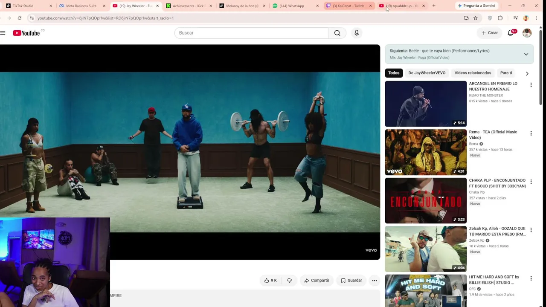Image resolution: width=546 pixels, height=307 pixels.
Task: Open more actions menu under the video
Action: [375, 281]
